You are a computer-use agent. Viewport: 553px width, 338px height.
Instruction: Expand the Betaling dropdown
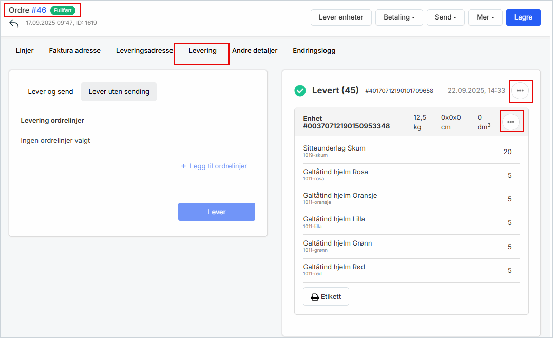399,17
